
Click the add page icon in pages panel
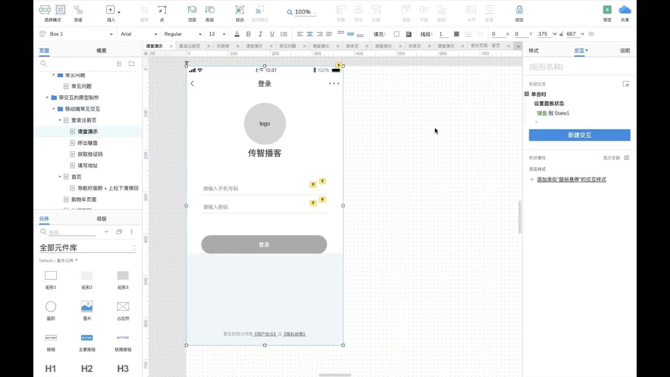(119, 63)
